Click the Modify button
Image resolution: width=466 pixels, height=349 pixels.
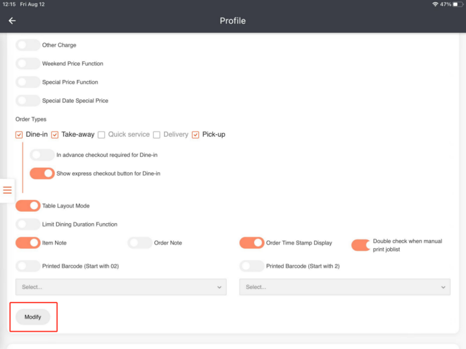click(33, 317)
